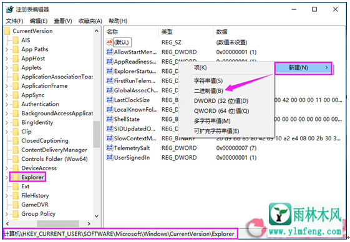Click tree pane scroll right arrow

(x=89, y=223)
